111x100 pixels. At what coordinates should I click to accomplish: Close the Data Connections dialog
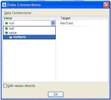[x=106, y=5]
